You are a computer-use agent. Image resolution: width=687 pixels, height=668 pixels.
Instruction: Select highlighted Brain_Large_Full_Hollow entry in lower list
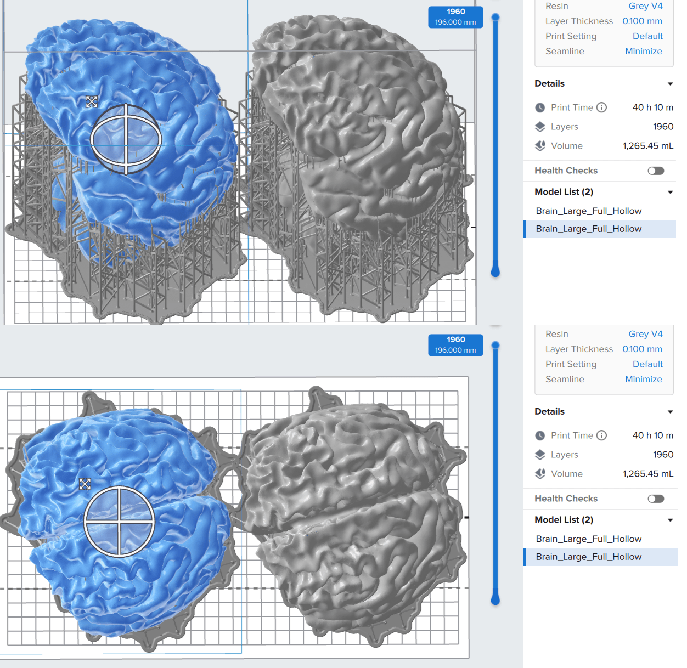pyautogui.click(x=588, y=557)
